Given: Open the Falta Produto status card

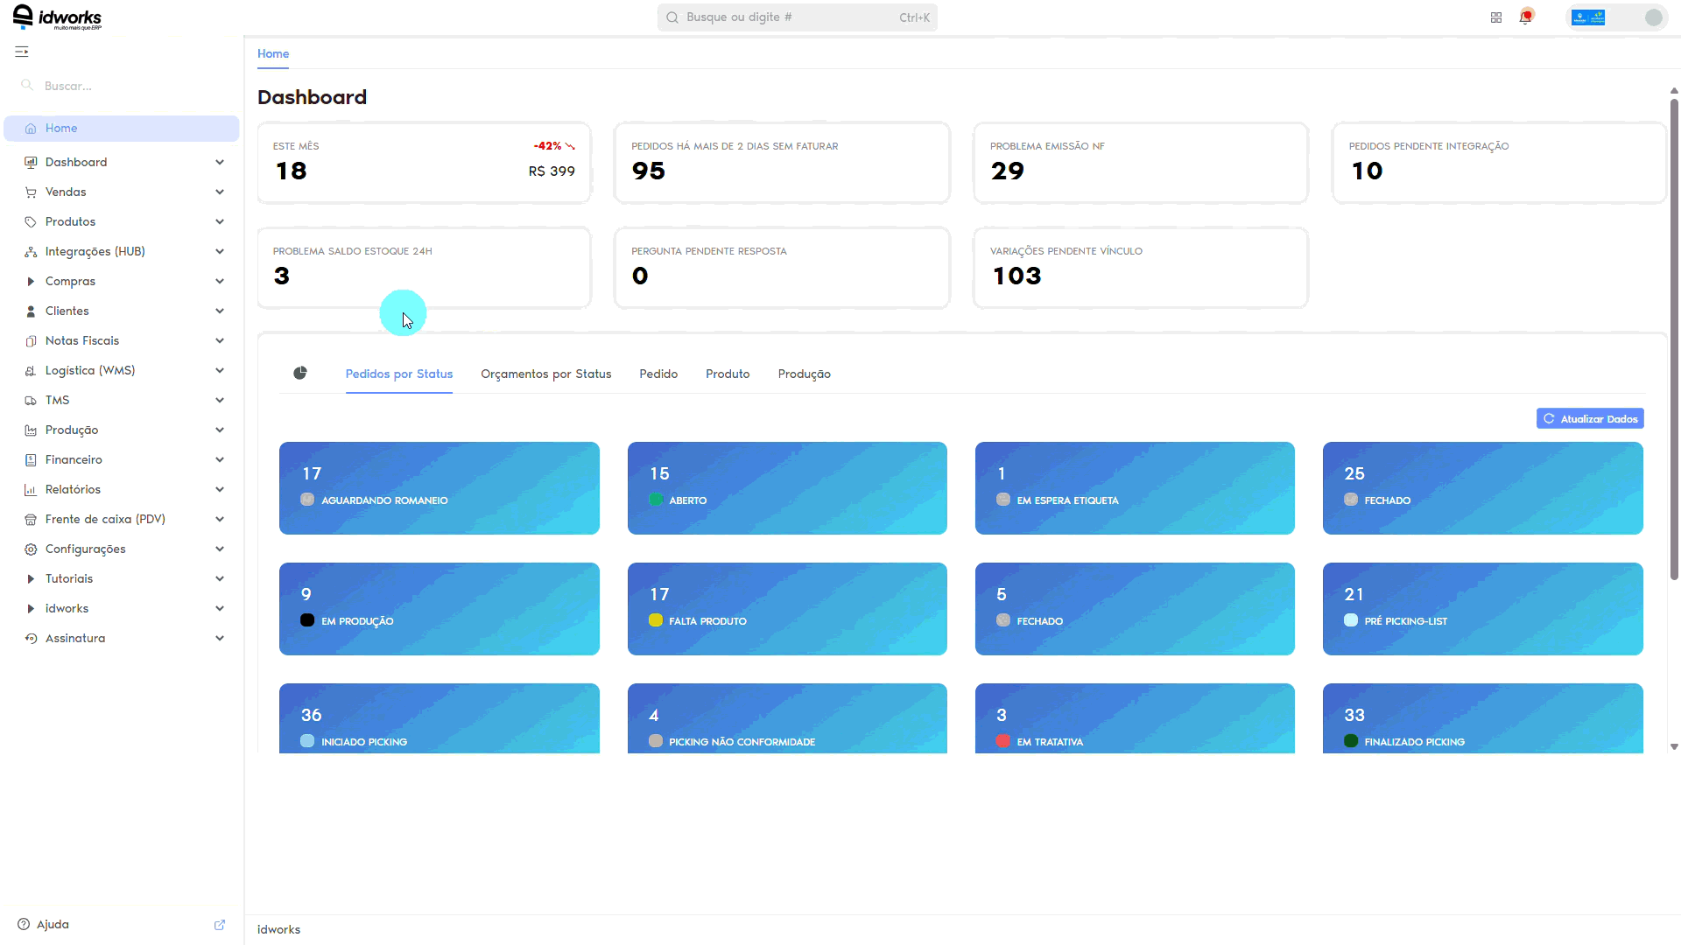Looking at the screenshot, I should pos(787,609).
